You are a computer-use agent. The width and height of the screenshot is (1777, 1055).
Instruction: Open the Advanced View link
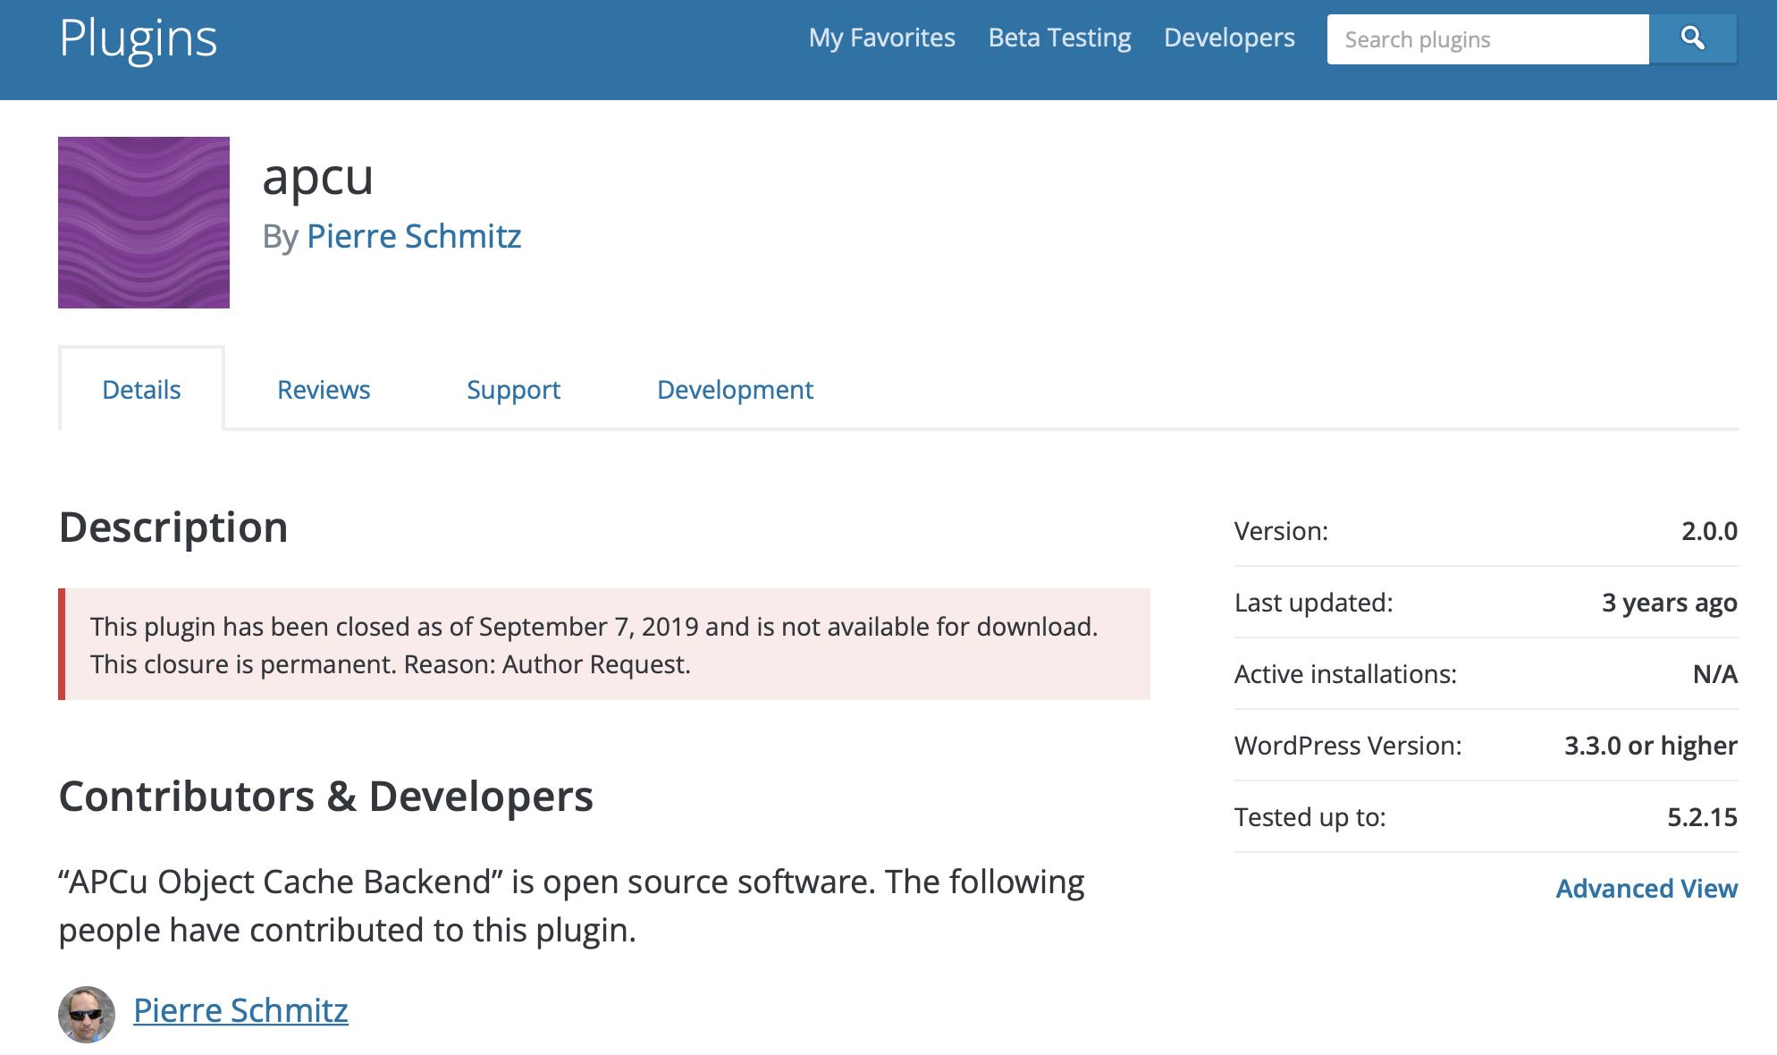point(1646,888)
